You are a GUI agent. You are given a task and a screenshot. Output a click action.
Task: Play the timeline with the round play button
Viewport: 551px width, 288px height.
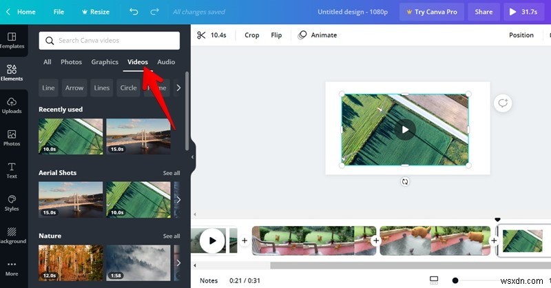click(x=212, y=240)
